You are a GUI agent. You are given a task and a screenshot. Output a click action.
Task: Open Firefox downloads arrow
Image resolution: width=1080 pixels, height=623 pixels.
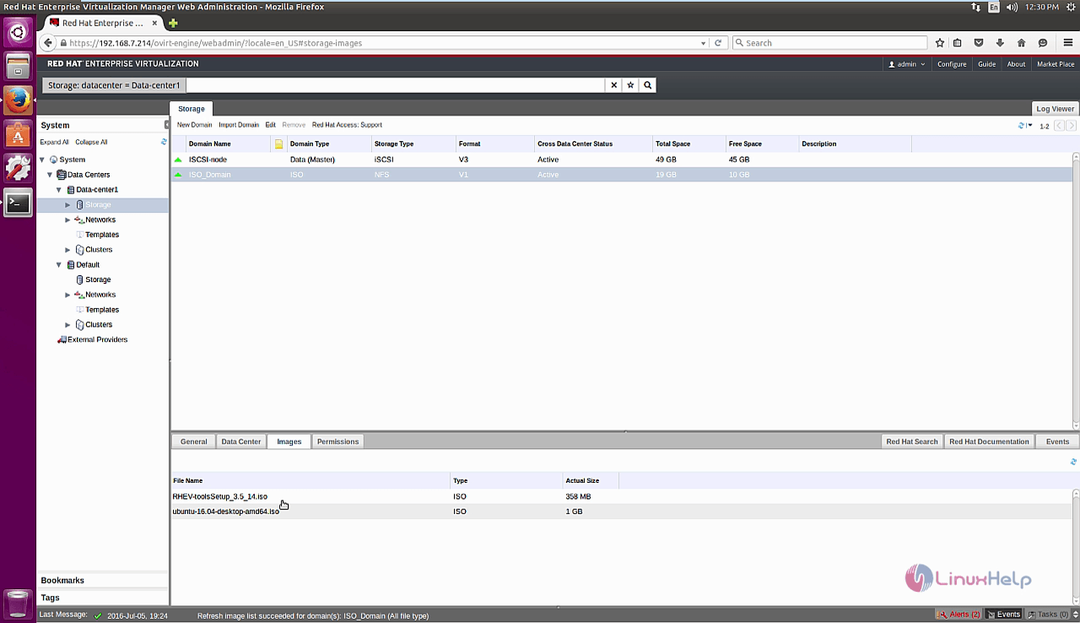1000,43
